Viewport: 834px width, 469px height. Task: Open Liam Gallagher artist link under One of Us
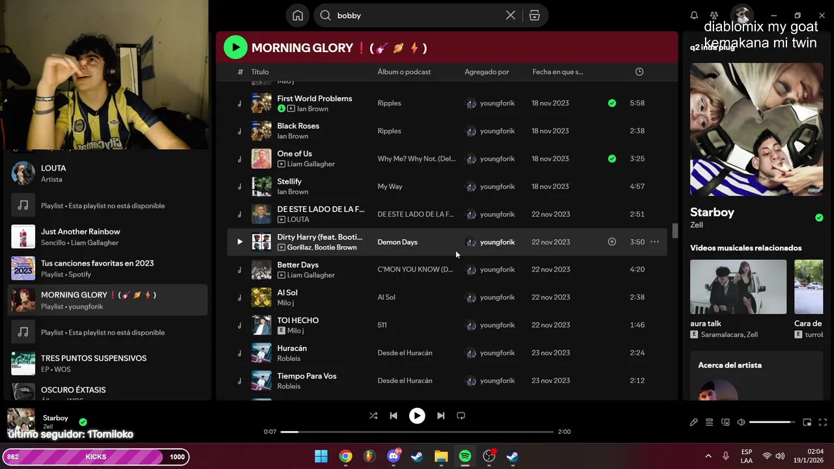[311, 164]
